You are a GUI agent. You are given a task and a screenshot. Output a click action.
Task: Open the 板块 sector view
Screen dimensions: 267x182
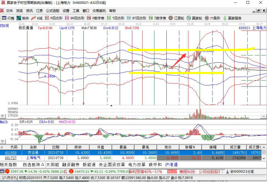[x=23, y=18]
